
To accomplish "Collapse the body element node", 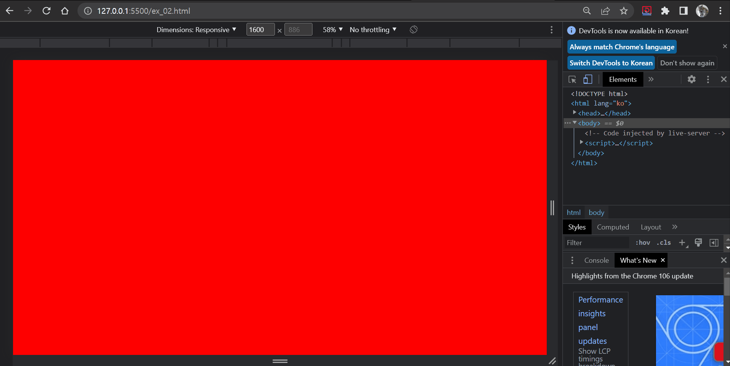I will 574,122.
